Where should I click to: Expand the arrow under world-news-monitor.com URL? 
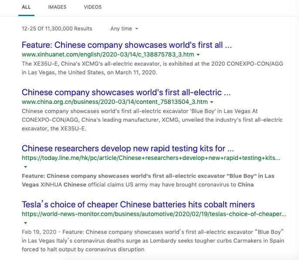click(25, 223)
